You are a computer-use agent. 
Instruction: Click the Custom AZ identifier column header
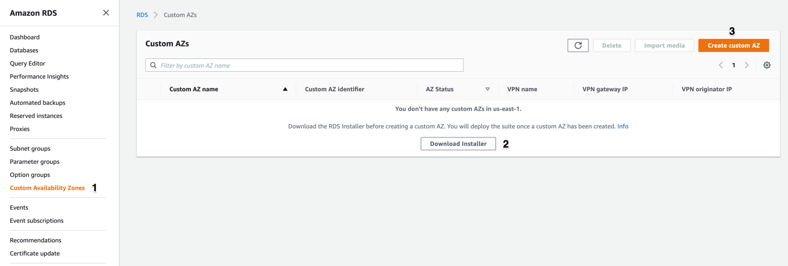coord(334,89)
